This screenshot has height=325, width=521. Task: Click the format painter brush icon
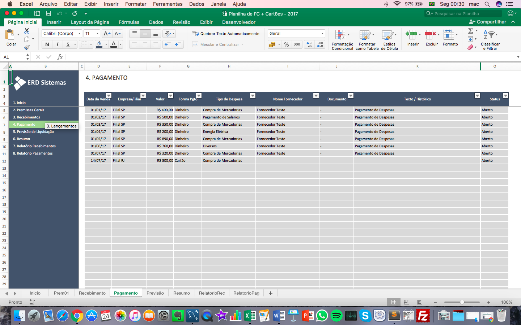27,47
